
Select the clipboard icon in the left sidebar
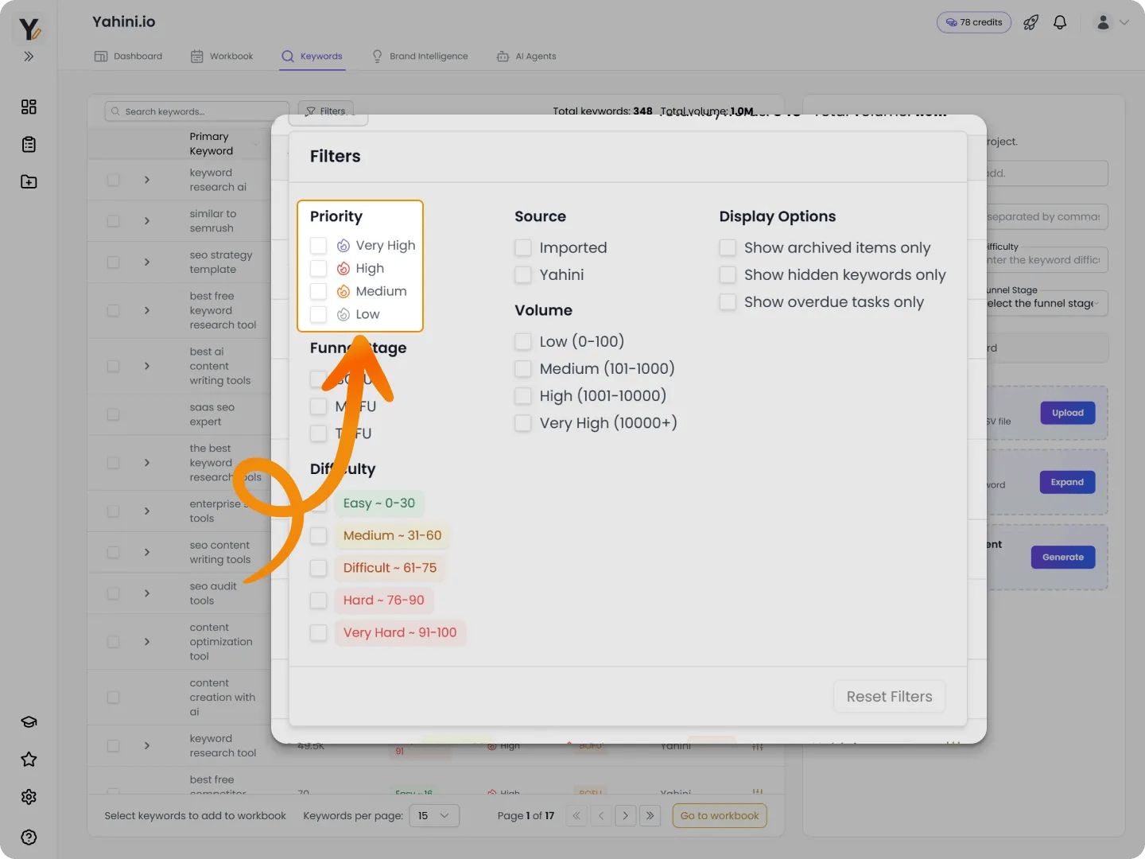click(x=29, y=144)
